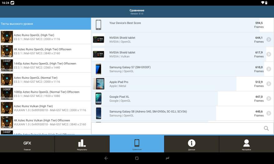Click the 594,5 Frames score
274x164 pixels.
(259, 25)
